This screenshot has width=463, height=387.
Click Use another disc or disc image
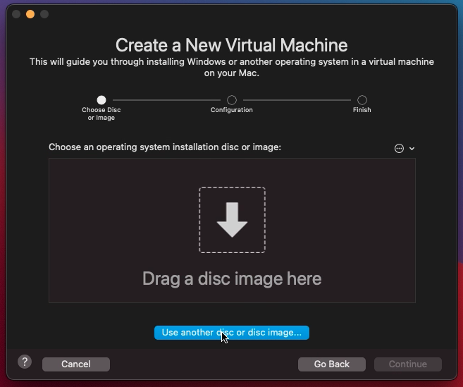tap(232, 333)
